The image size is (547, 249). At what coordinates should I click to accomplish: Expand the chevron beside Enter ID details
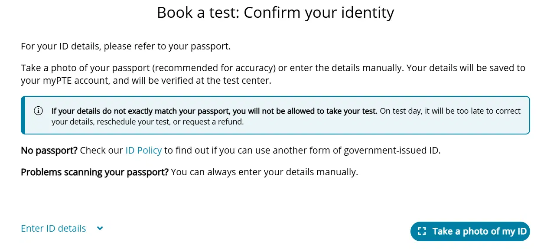coord(100,228)
